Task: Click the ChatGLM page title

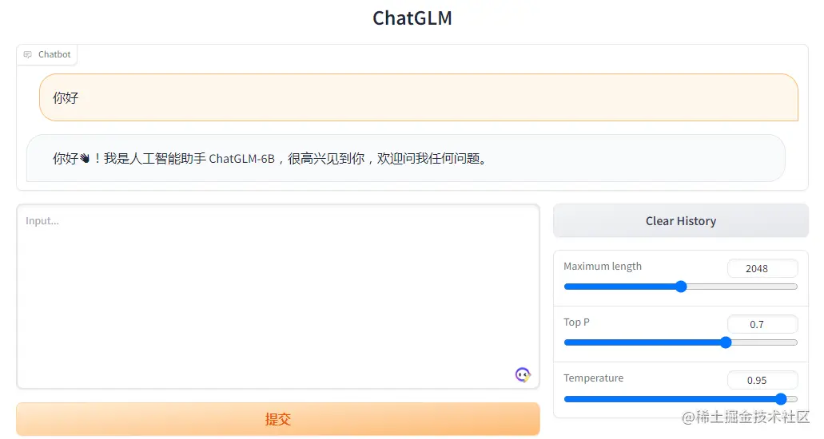Action: click(x=412, y=18)
